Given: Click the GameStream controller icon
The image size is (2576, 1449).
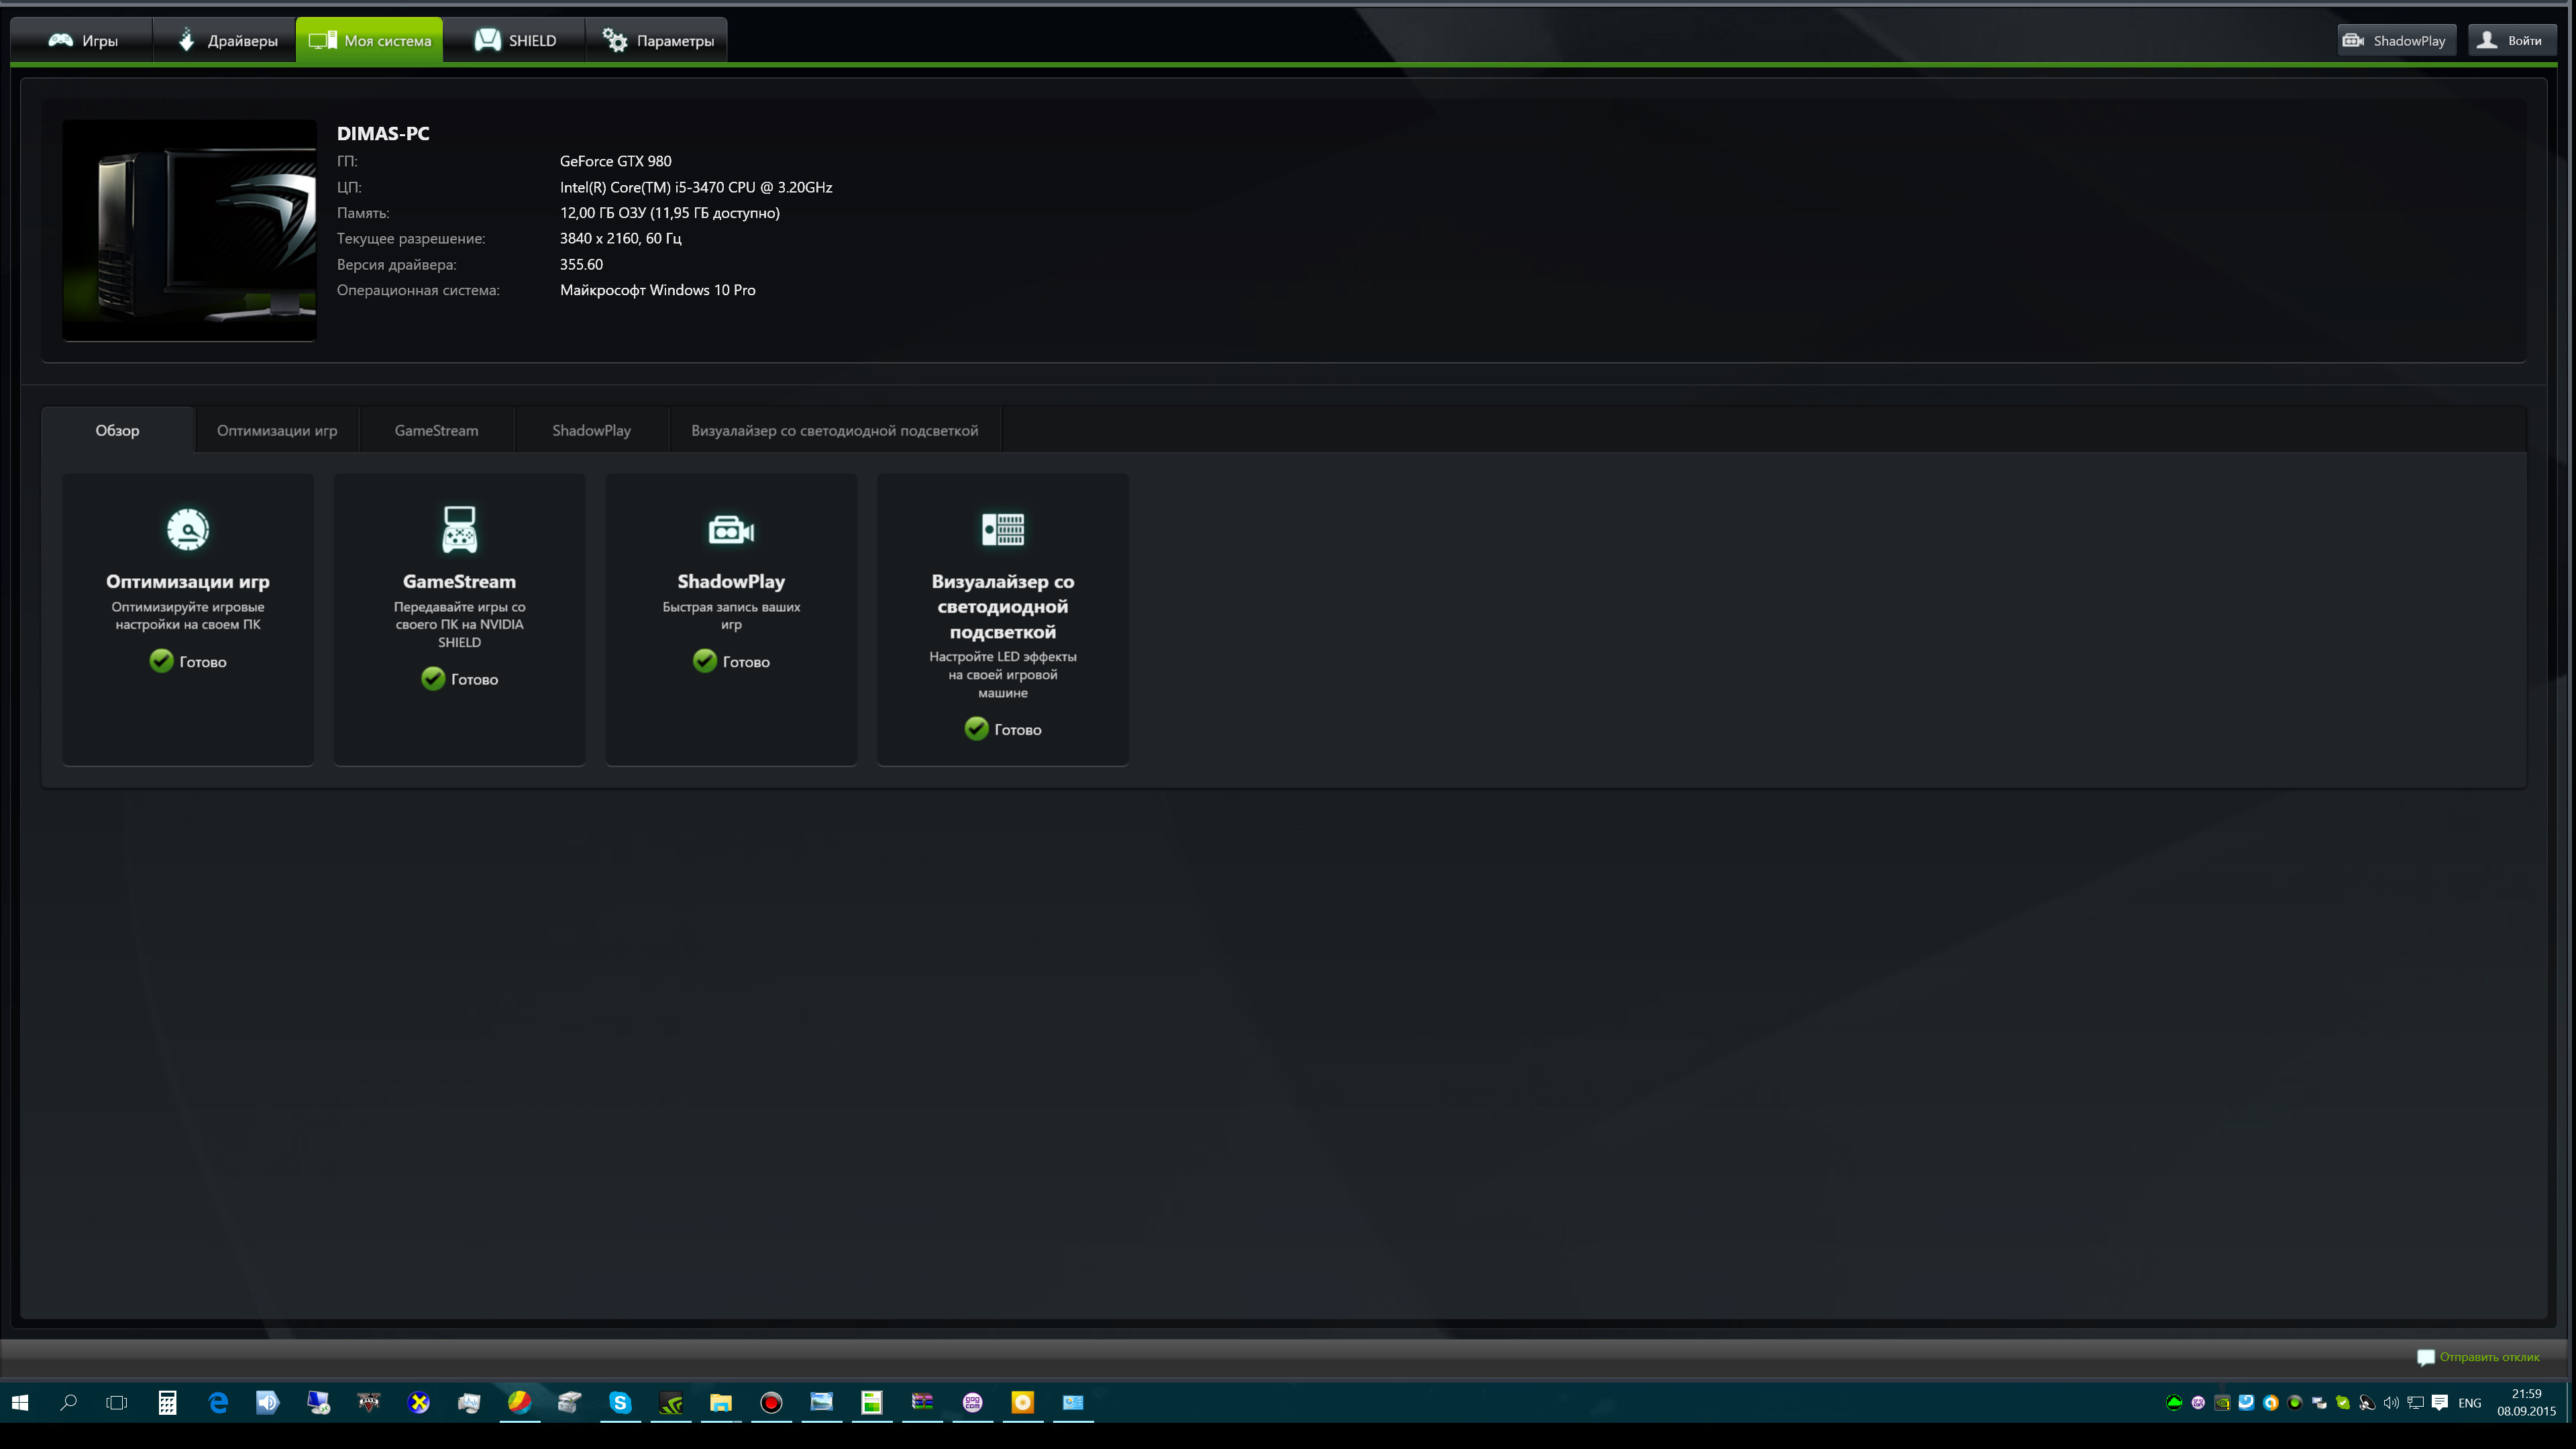Looking at the screenshot, I should click(459, 529).
